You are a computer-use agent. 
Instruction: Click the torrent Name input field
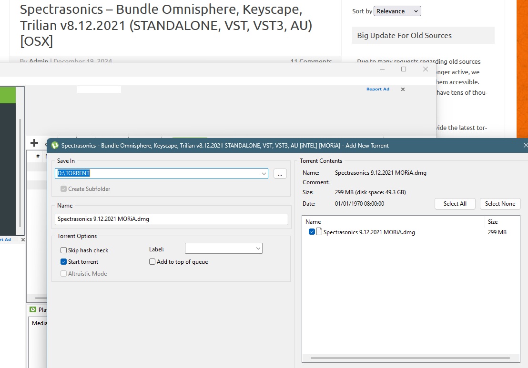(172, 219)
